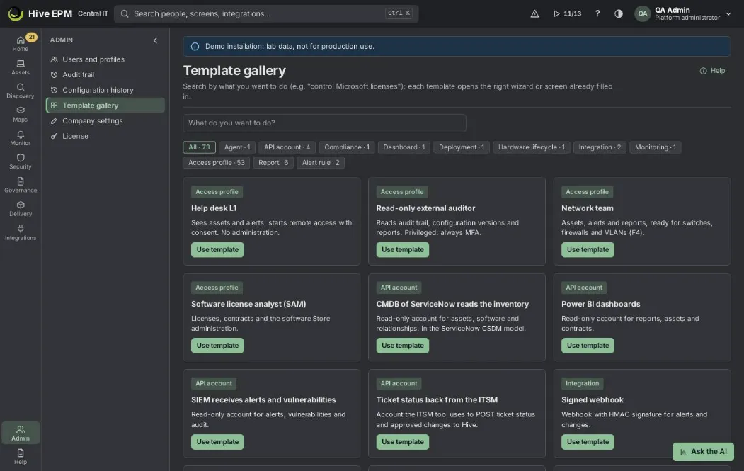Use template for Power BI dashboards
The image size is (744, 471).
[588, 346]
